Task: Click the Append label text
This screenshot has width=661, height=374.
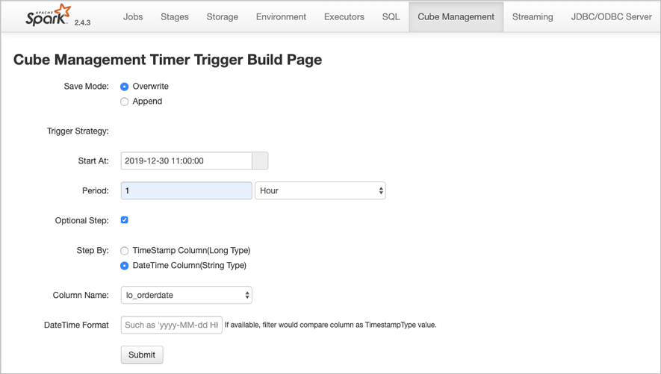Action: pos(147,102)
